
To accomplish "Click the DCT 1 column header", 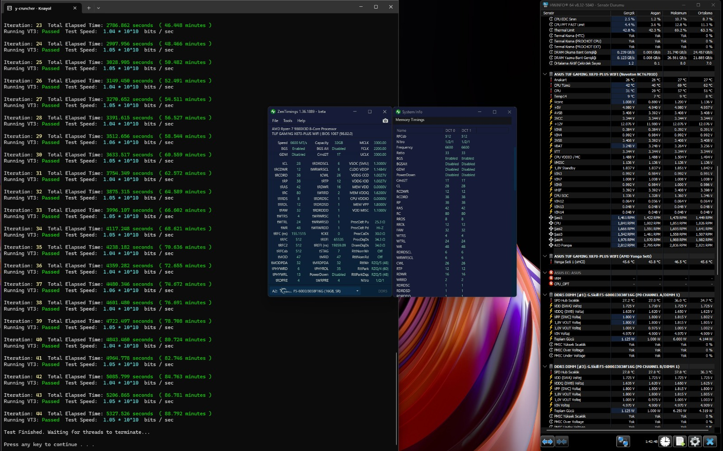I will point(466,130).
